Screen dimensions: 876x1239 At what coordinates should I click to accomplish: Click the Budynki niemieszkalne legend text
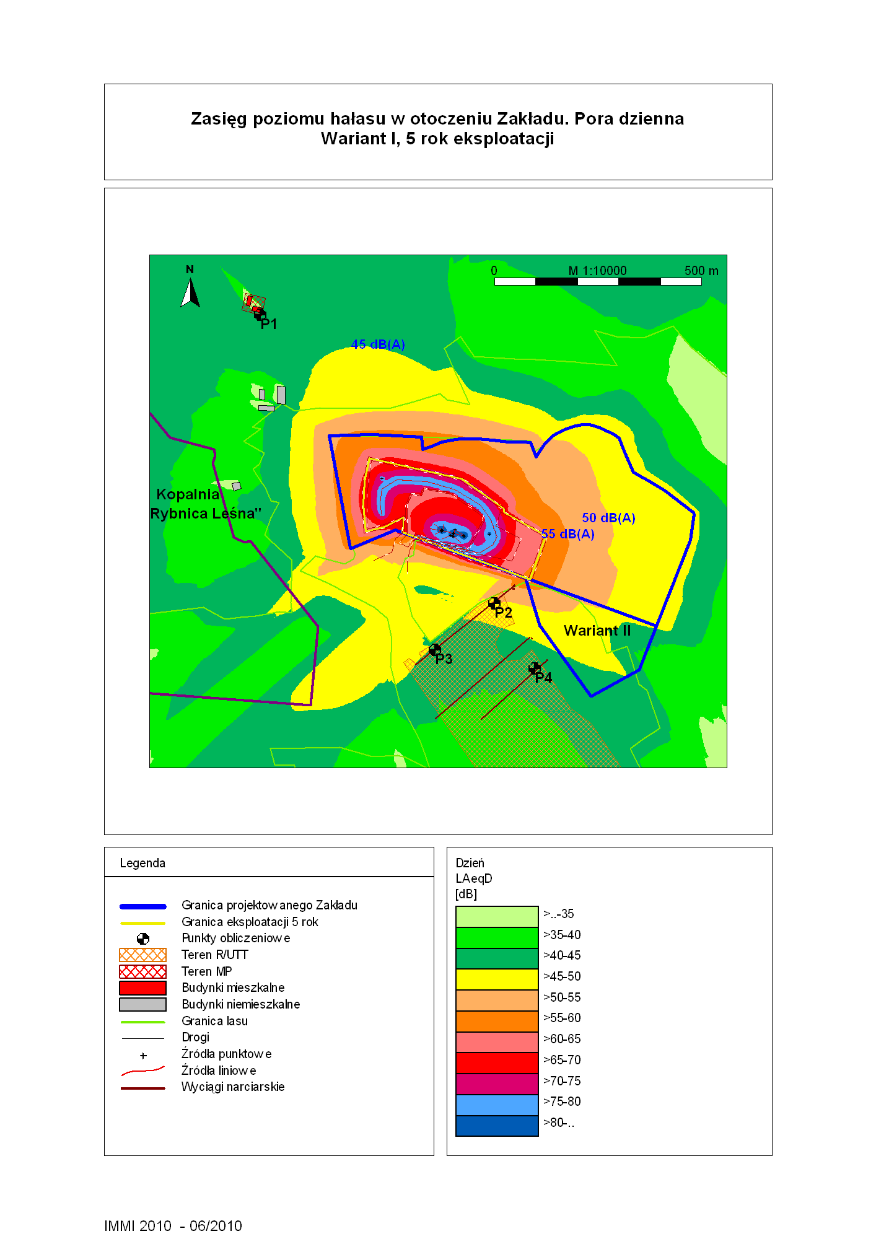[240, 1004]
